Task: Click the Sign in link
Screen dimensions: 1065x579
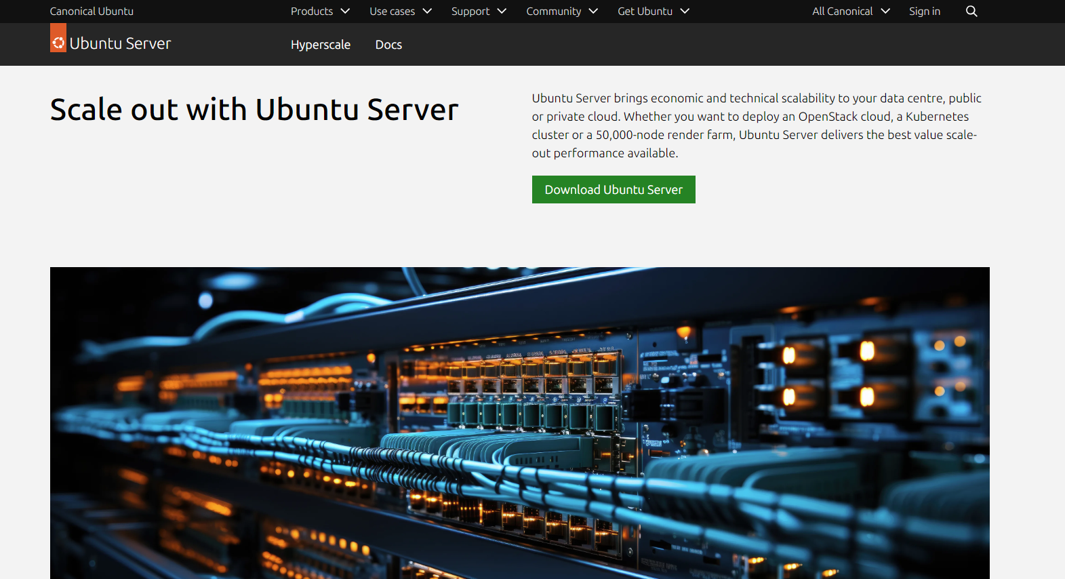Action: [925, 12]
